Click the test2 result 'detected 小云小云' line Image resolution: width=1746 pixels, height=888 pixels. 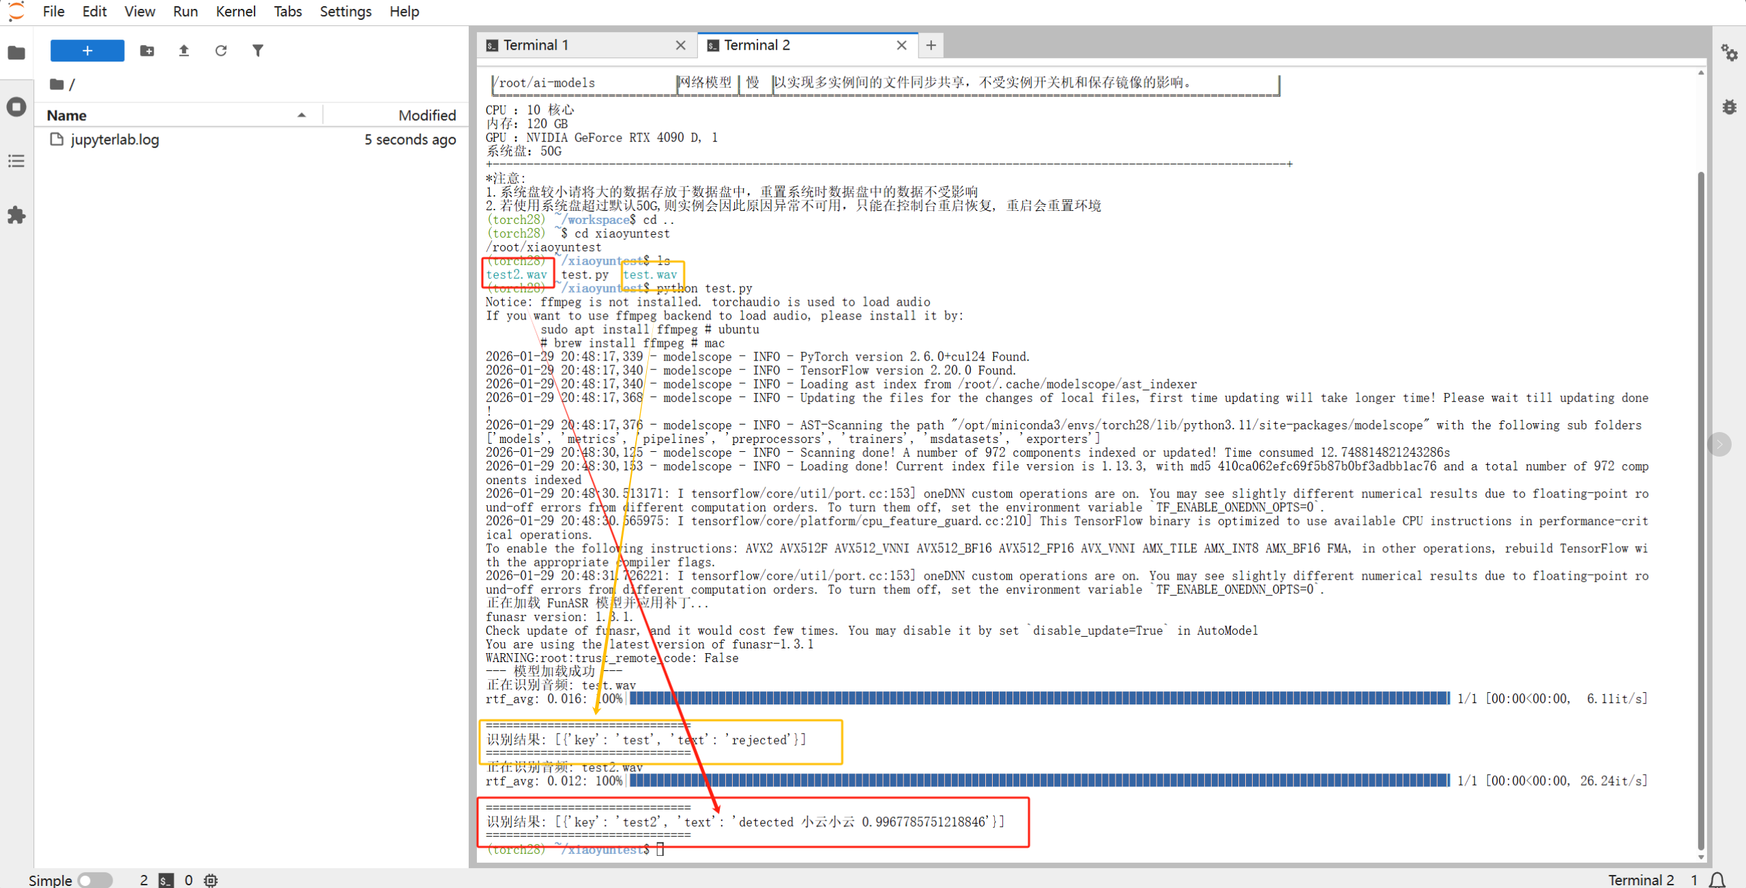tap(745, 822)
